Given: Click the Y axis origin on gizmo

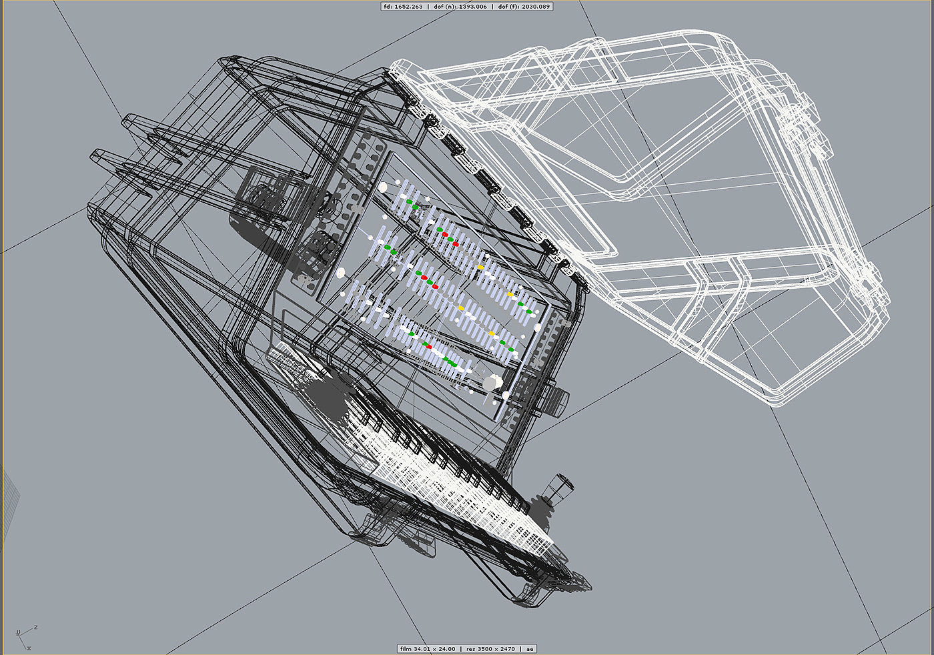Looking at the screenshot, I should (x=17, y=633).
